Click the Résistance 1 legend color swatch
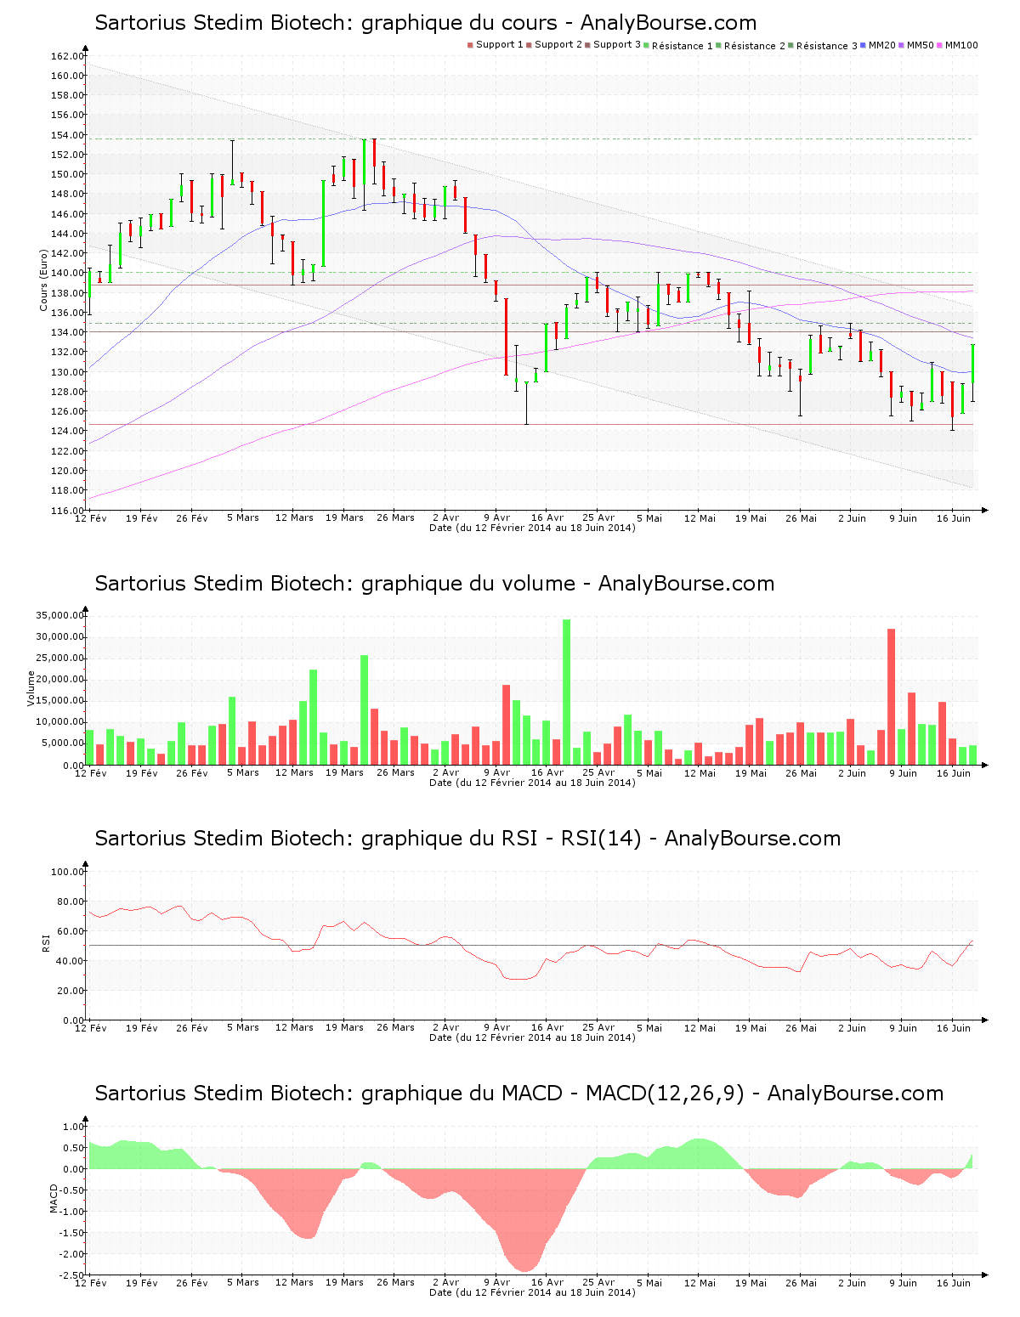1020x1317 pixels. (647, 45)
